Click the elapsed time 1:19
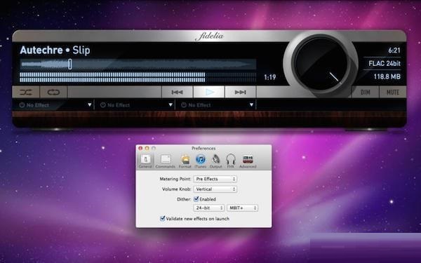Screen dimensions: 421x263 coord(270,77)
